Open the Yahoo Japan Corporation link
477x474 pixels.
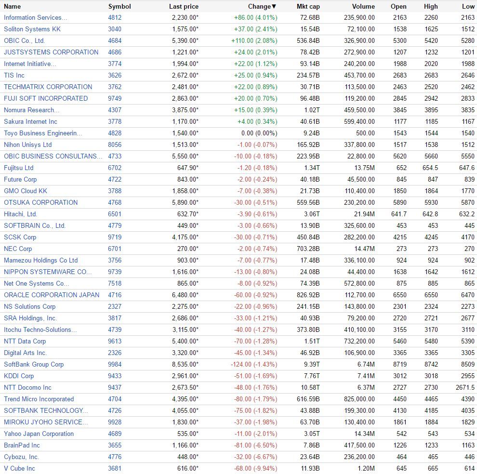(39, 434)
